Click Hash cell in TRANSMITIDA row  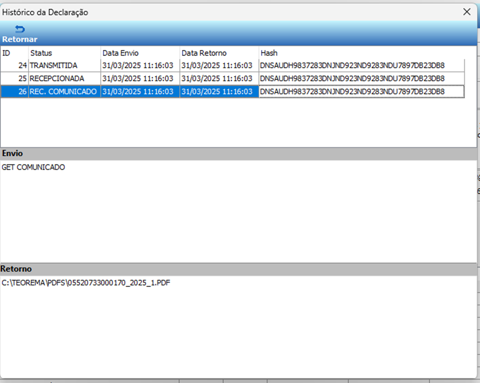tap(361, 66)
